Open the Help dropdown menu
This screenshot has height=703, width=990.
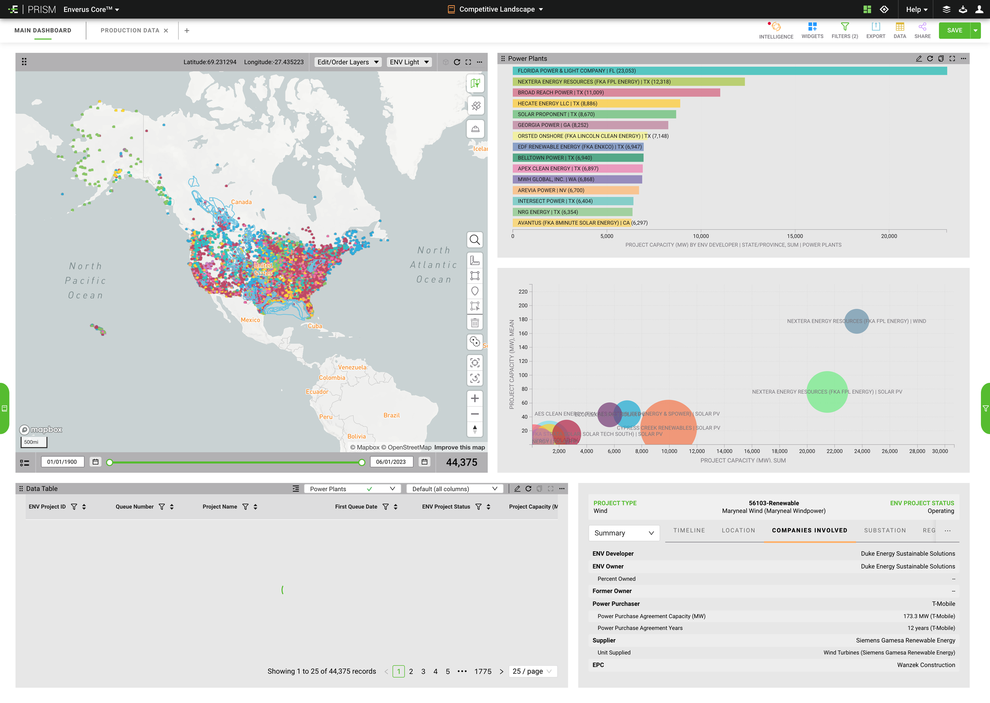(x=917, y=9)
